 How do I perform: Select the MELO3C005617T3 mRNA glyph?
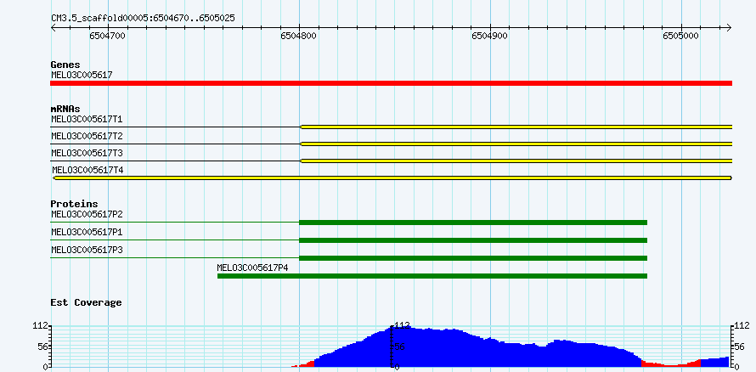coord(391,161)
